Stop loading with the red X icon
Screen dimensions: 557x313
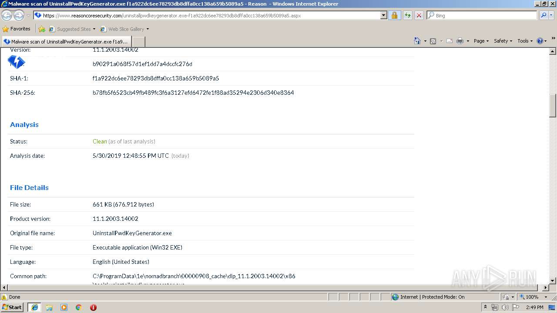(419, 15)
